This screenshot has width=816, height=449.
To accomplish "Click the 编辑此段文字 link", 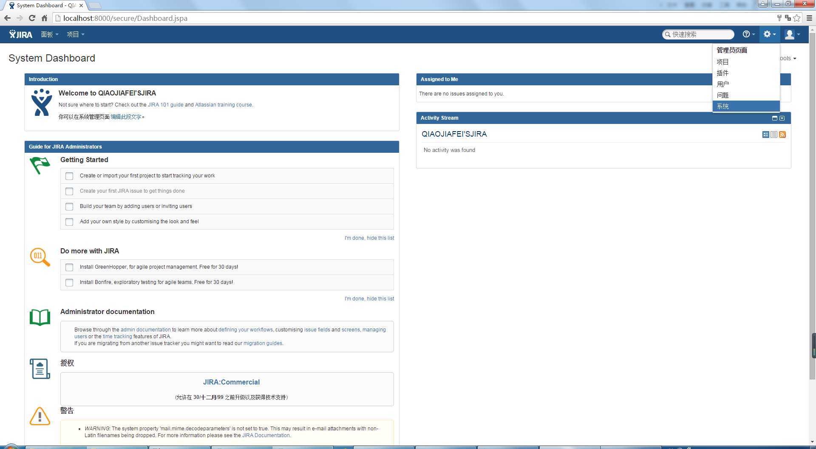I will pos(126,117).
